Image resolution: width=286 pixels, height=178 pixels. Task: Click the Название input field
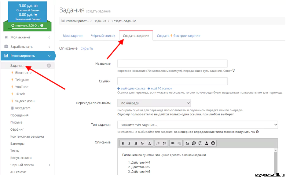pos(172,64)
